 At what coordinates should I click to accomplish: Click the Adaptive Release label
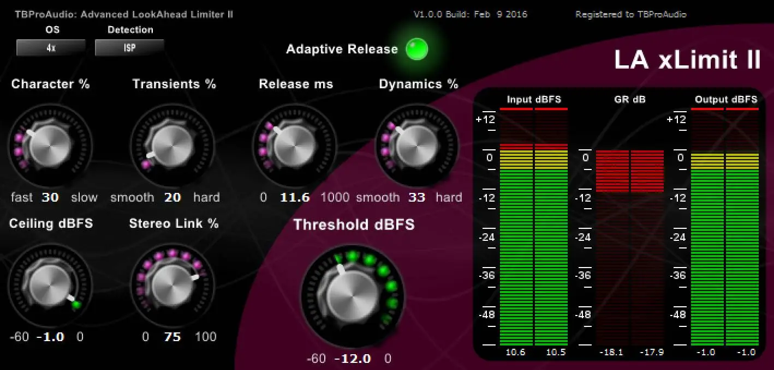click(x=342, y=50)
